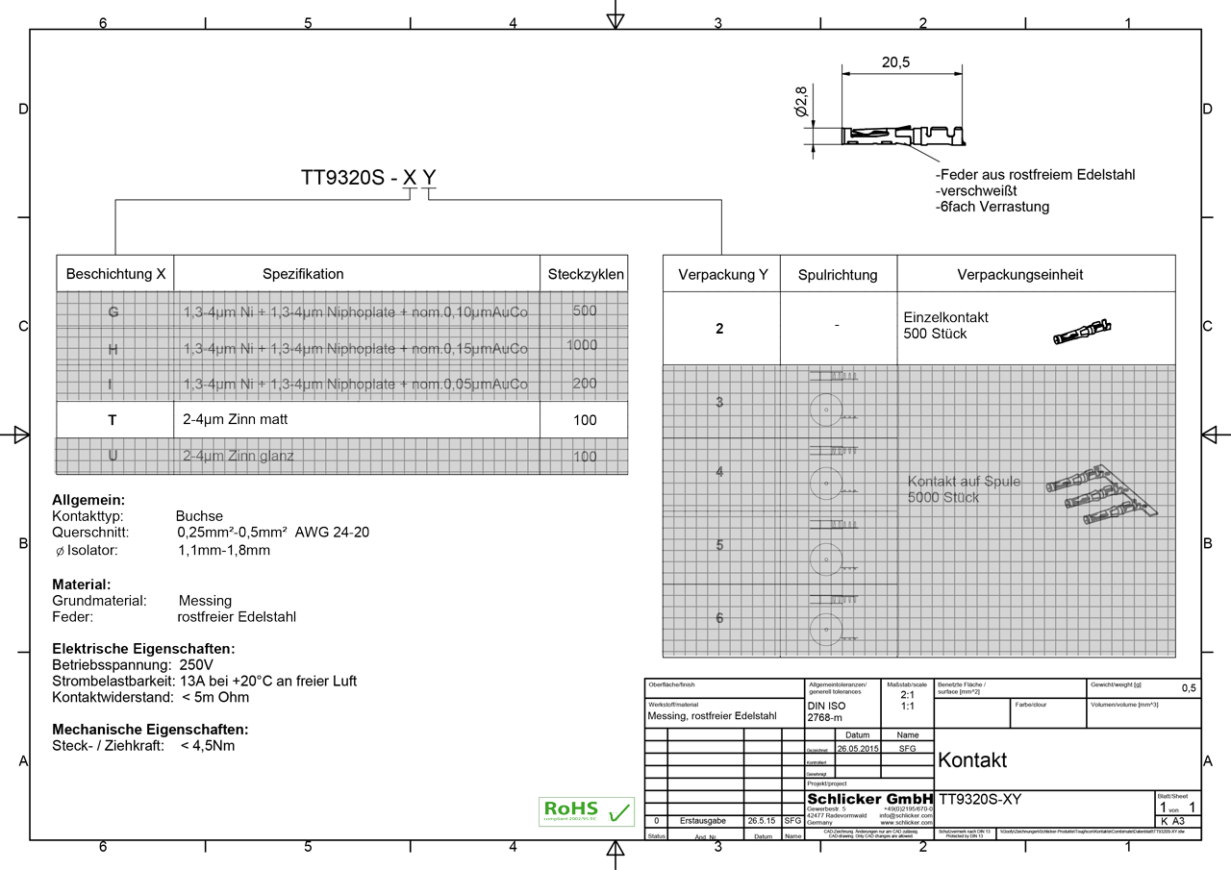Click the green RoHS compliance logo
The image size is (1231, 870).
point(587,811)
